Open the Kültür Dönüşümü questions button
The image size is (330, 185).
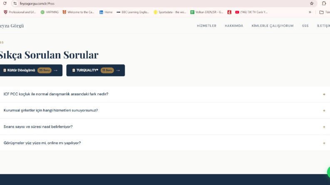click(31, 70)
